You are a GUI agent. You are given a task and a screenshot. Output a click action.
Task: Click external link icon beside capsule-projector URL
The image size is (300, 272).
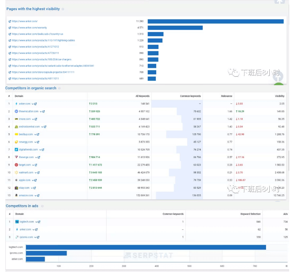10,72
